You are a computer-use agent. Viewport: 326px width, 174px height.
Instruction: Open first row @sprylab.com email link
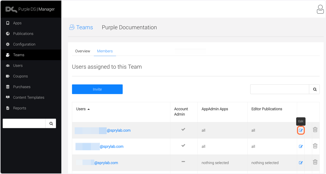(x=119, y=130)
